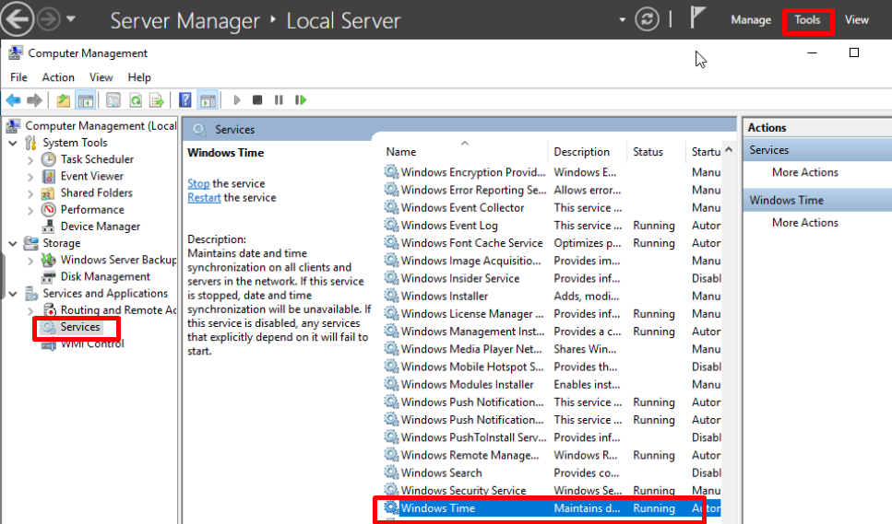Click the Pause Service toolbar icon
The image size is (892, 524).
[x=278, y=100]
